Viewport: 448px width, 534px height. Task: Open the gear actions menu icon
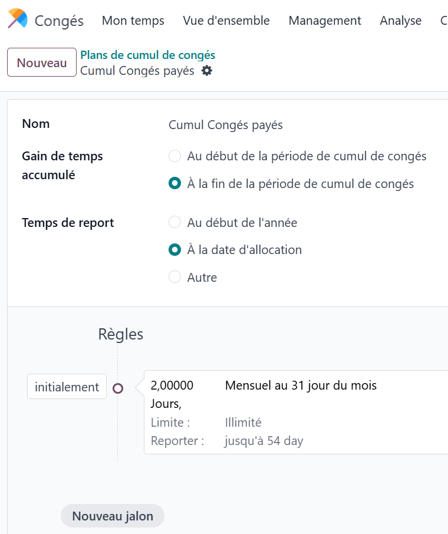point(206,71)
